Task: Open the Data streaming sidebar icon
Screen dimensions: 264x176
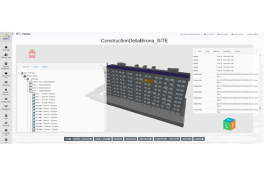Action: tap(6, 107)
